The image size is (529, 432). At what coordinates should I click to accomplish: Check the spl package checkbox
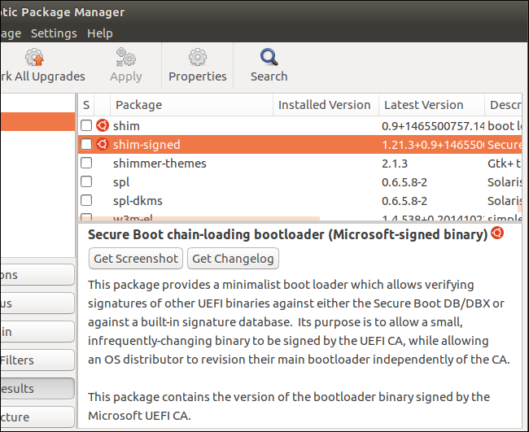(x=86, y=181)
